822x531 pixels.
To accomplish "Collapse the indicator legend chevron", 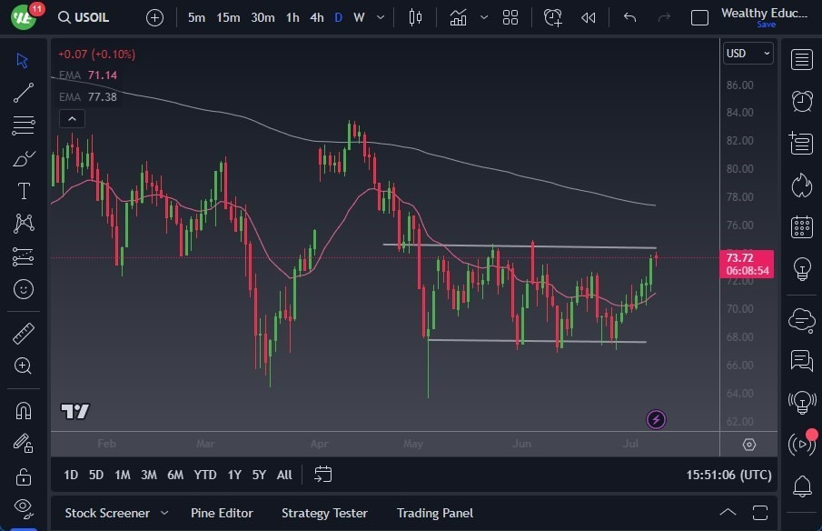I will [71, 118].
